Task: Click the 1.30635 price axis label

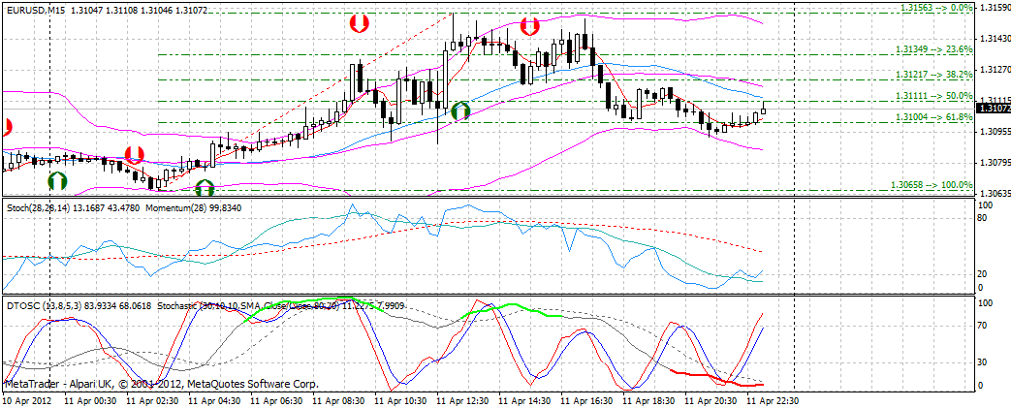Action: pyautogui.click(x=995, y=193)
